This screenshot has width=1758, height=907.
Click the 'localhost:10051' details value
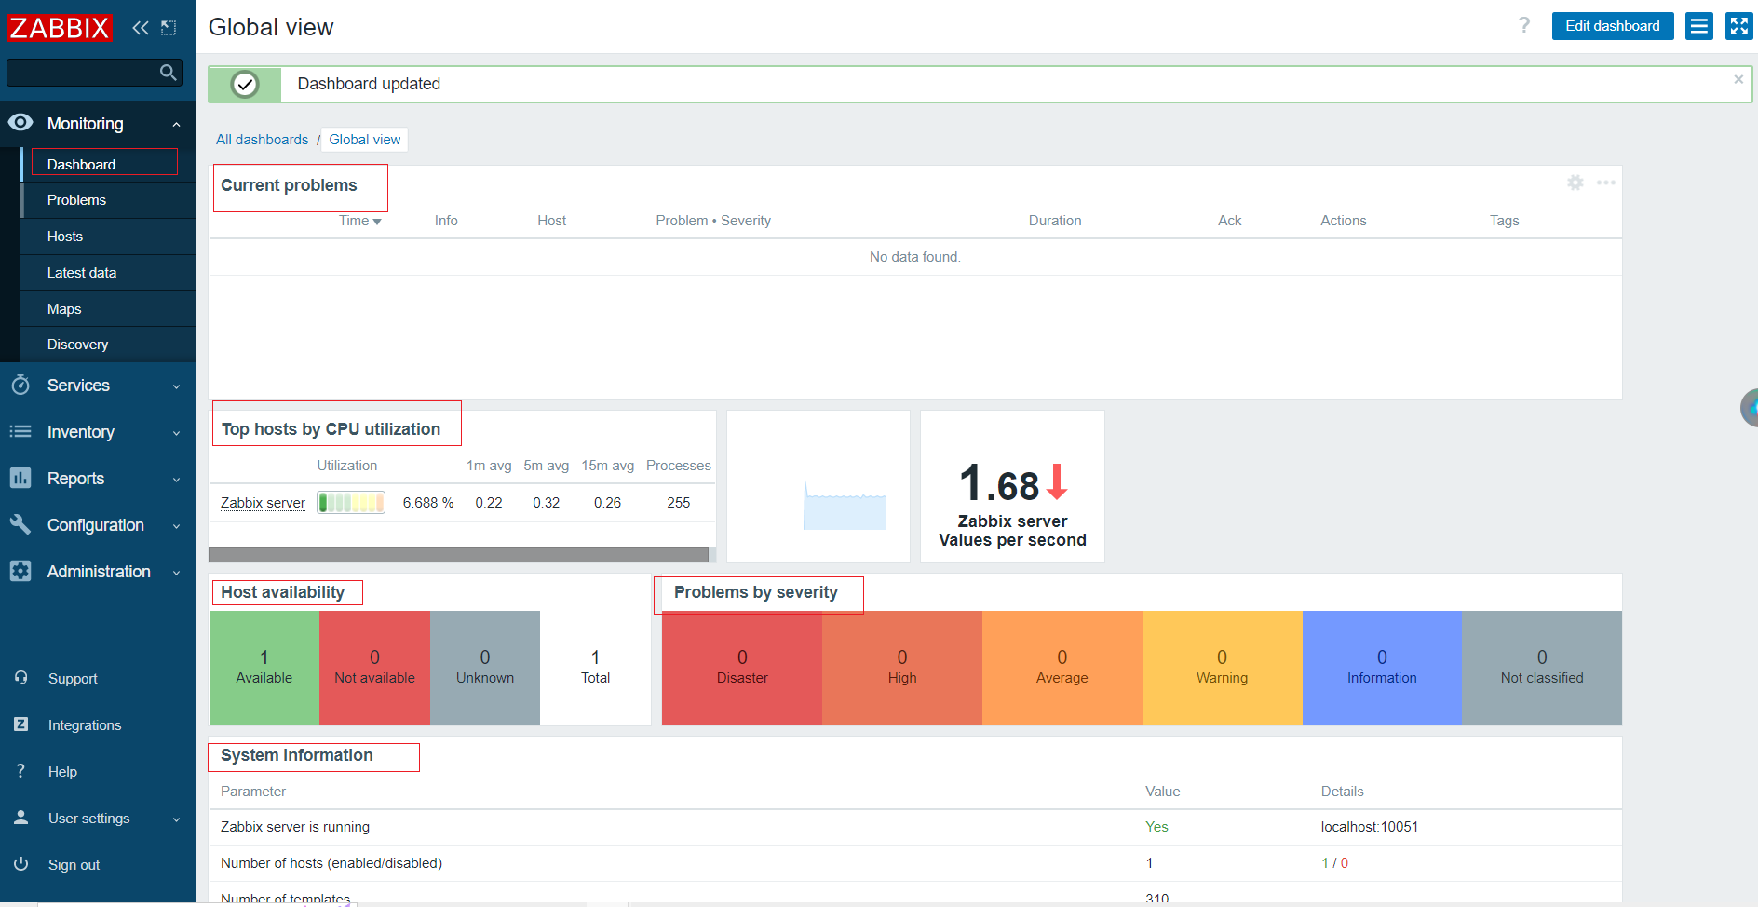[1370, 827]
